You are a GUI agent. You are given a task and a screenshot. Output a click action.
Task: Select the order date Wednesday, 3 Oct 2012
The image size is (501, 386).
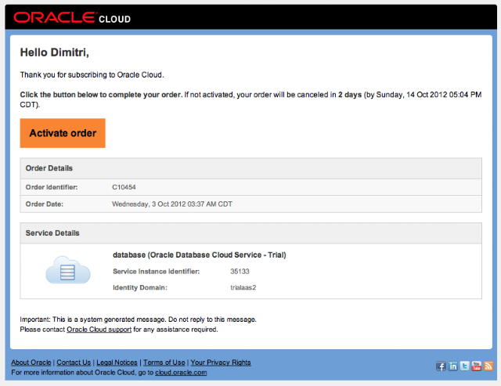tap(172, 204)
